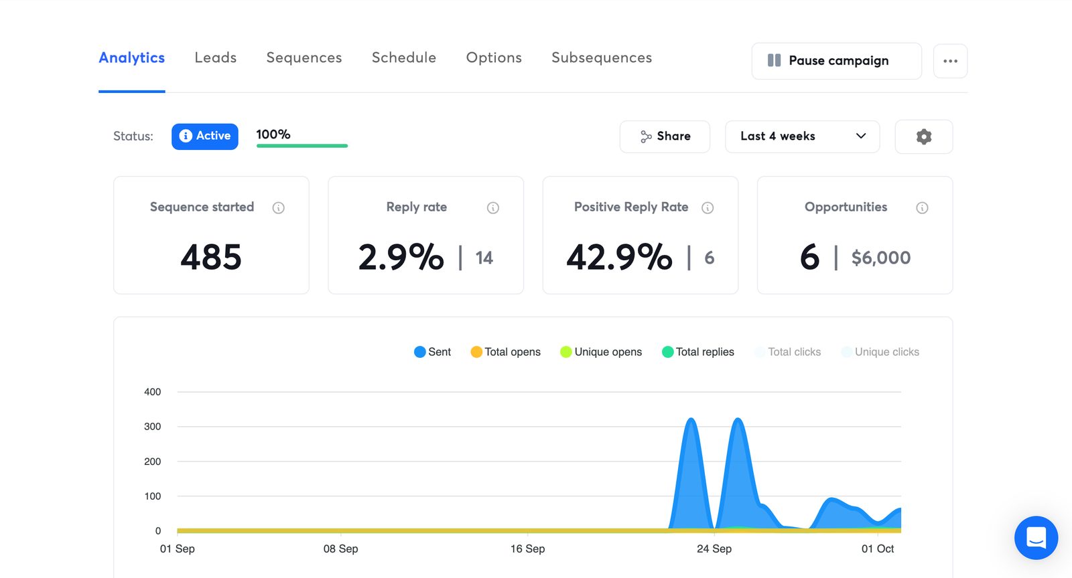
Task: Click the Pause campaign button
Action: 837,61
